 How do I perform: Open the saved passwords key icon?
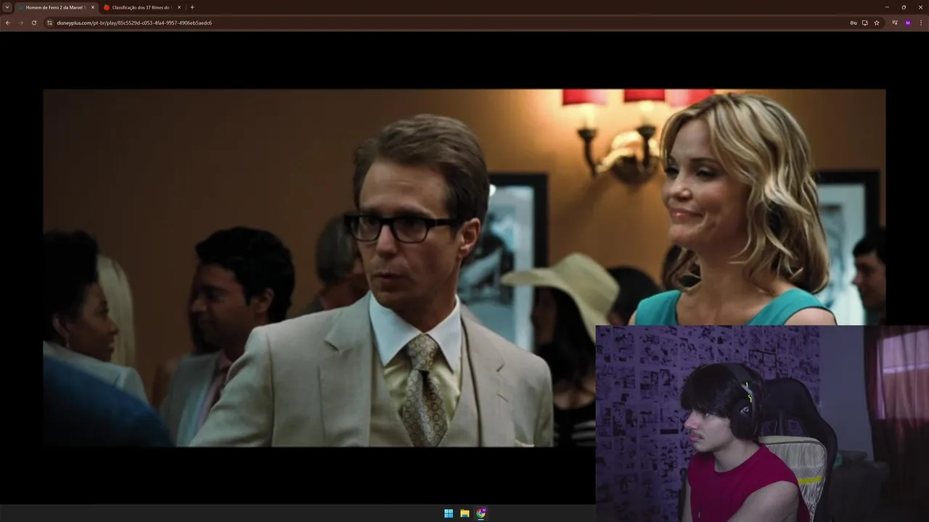[854, 22]
